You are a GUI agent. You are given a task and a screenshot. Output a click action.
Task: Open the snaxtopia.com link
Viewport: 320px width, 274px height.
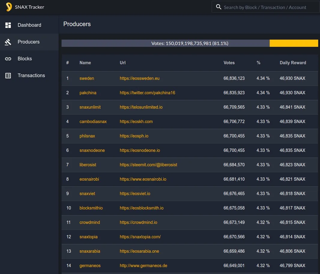click(x=140, y=237)
